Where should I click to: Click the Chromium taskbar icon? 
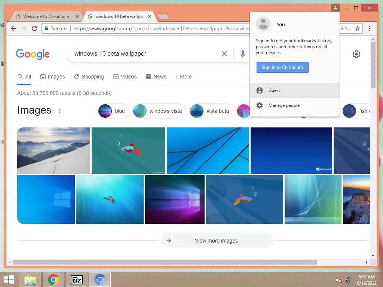click(x=99, y=280)
